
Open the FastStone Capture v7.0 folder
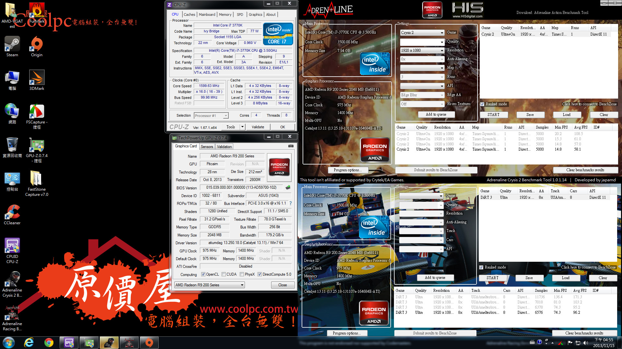click(x=37, y=184)
